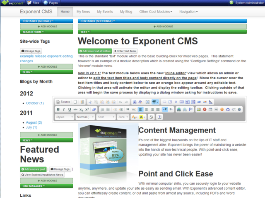Click the Redo arrow icon

[x=126, y=102]
